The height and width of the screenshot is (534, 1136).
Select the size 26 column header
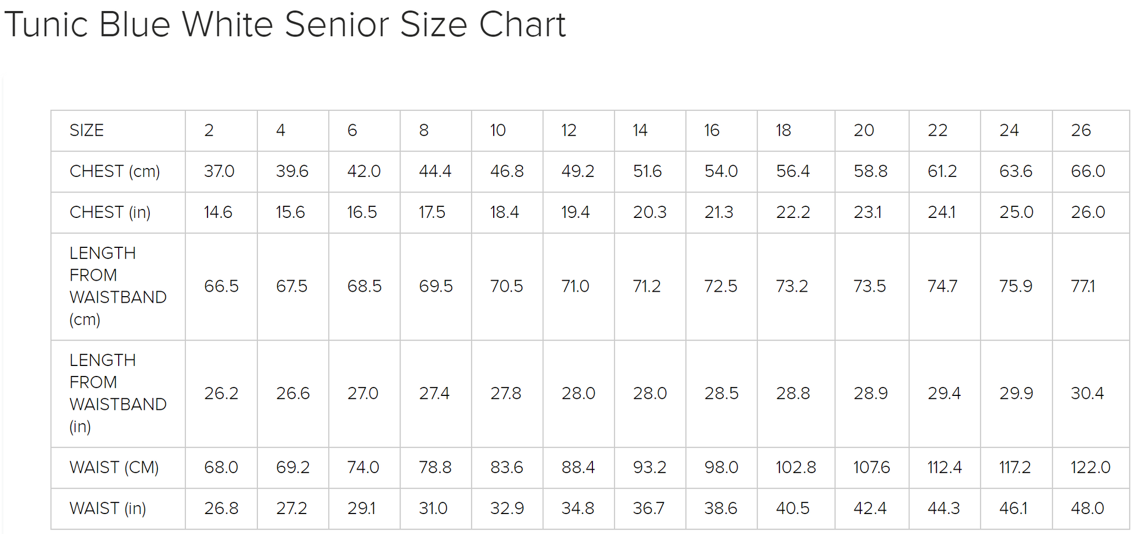pos(1081,130)
